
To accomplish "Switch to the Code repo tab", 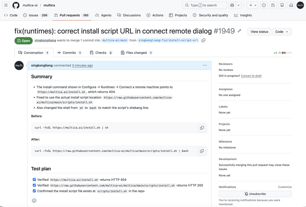I will (x=11, y=15).
